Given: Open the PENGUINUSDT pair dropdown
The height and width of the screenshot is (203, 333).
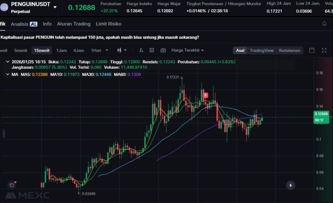Looking at the screenshot, I should pos(55,7).
